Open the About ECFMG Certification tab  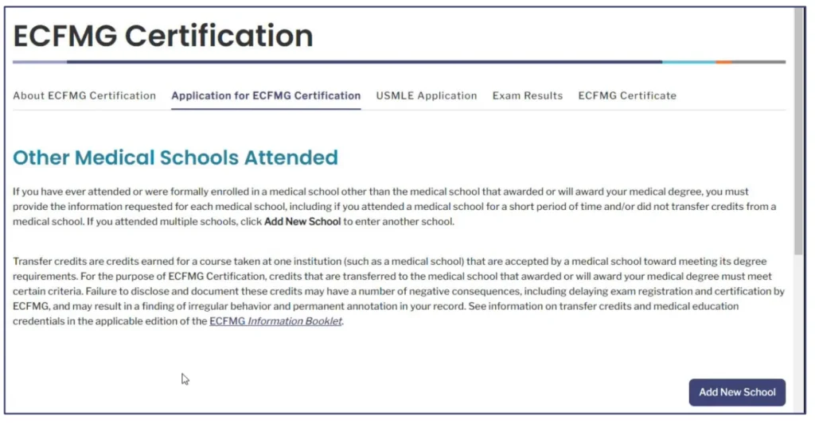pos(84,95)
